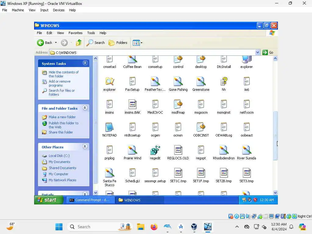Show hidden host tray icons chevron

[237, 227]
